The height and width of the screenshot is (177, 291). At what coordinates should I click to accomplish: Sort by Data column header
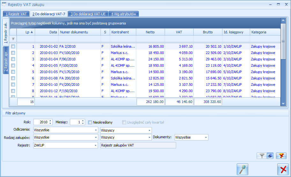click(47, 32)
